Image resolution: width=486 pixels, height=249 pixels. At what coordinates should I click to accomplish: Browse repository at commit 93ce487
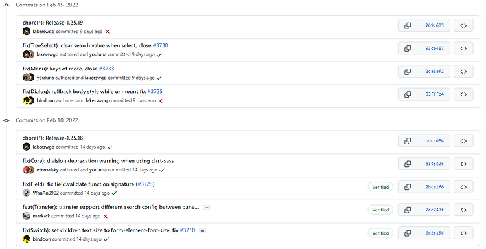pyautogui.click(x=463, y=49)
